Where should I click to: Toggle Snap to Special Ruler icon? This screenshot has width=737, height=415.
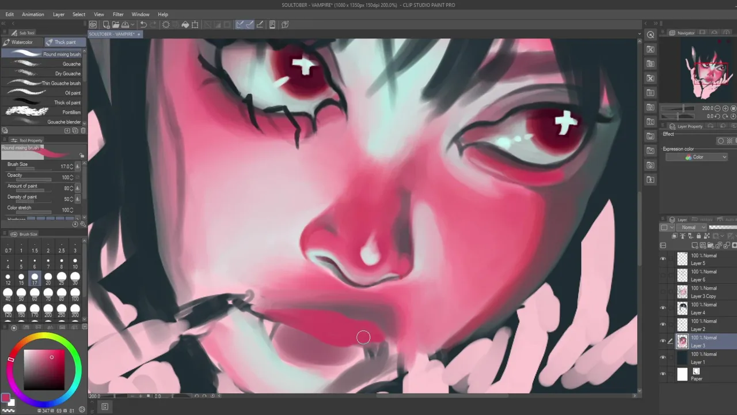tap(250, 25)
